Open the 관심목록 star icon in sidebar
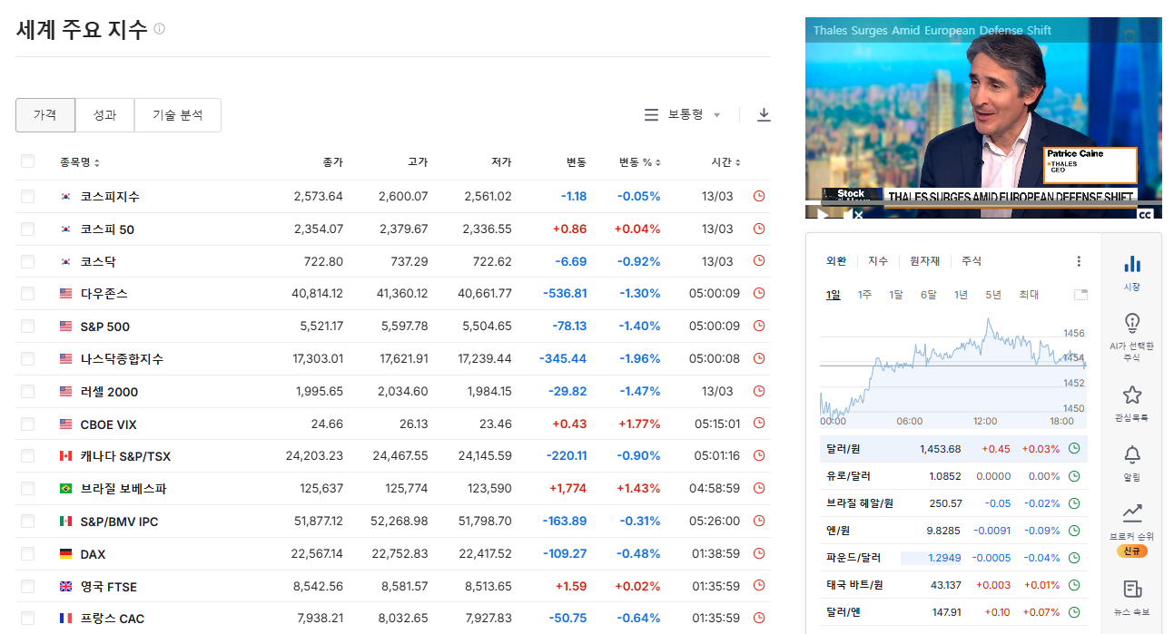The image size is (1174, 634). 1131,395
